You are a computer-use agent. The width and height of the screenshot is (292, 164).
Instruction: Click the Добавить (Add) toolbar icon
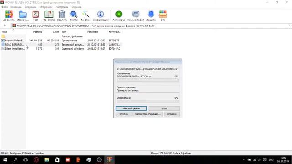[9, 16]
